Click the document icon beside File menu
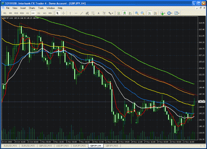The width and height of the screenshot is (207, 149). tap(3, 8)
